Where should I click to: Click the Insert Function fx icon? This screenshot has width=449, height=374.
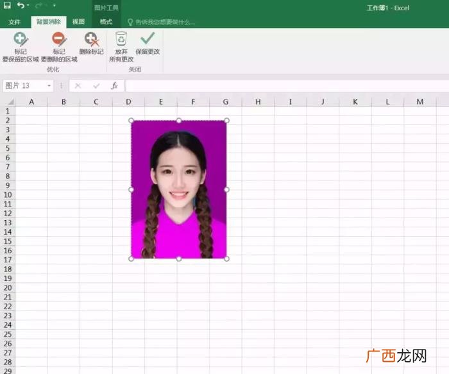coord(115,85)
